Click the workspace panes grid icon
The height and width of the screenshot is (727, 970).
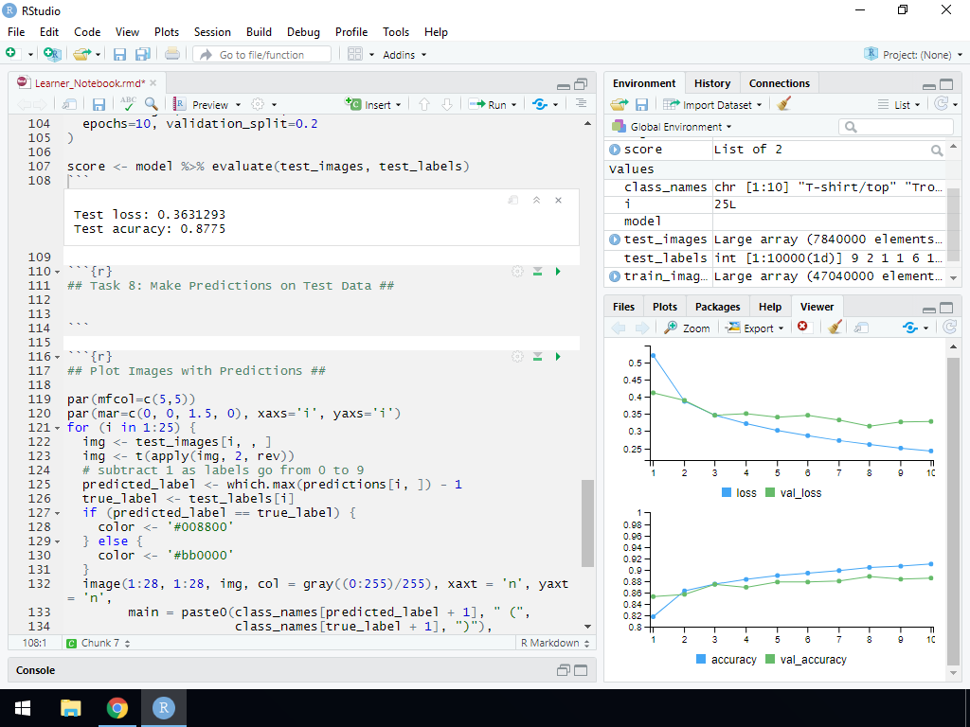[354, 54]
